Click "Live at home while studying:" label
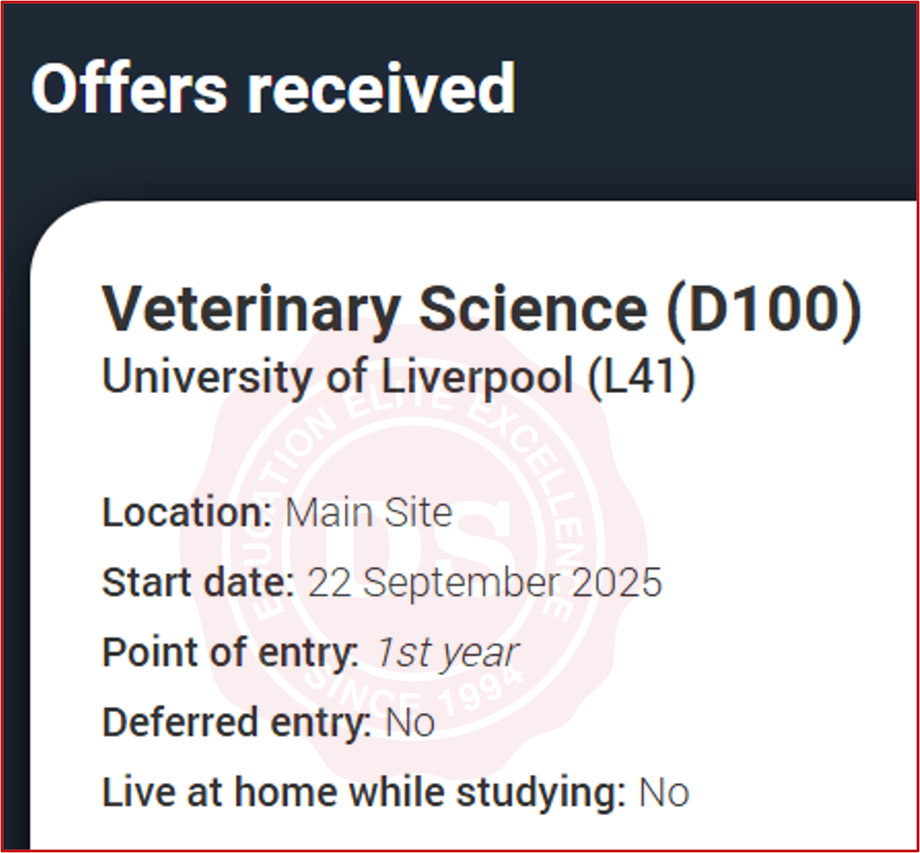The width and height of the screenshot is (920, 853). (363, 792)
